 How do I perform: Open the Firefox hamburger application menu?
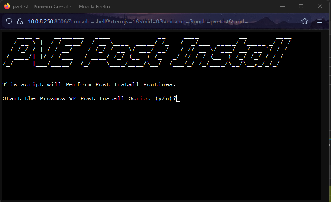click(320, 21)
